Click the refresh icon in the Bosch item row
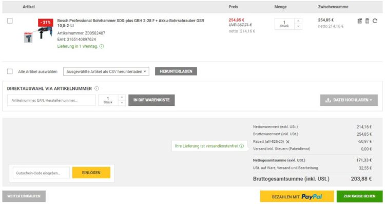The width and height of the screenshot is (385, 204). pyautogui.click(x=375, y=21)
